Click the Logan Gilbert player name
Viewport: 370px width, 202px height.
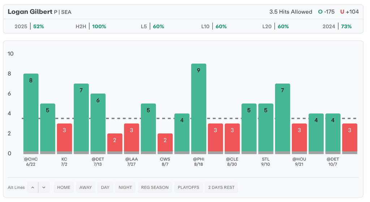pos(30,12)
